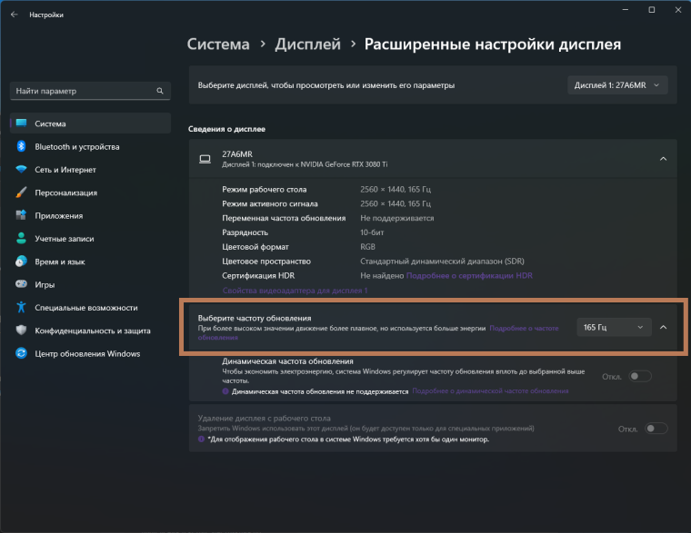
Task: Go to Время и язык
Action: point(90,262)
